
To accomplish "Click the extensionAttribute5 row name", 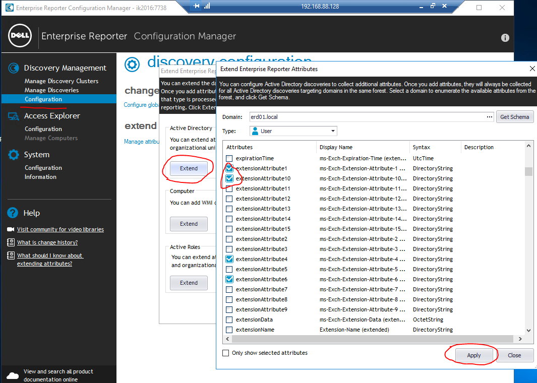I will (x=261, y=270).
